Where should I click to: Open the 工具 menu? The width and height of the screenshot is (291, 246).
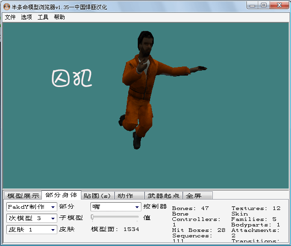click(43, 17)
